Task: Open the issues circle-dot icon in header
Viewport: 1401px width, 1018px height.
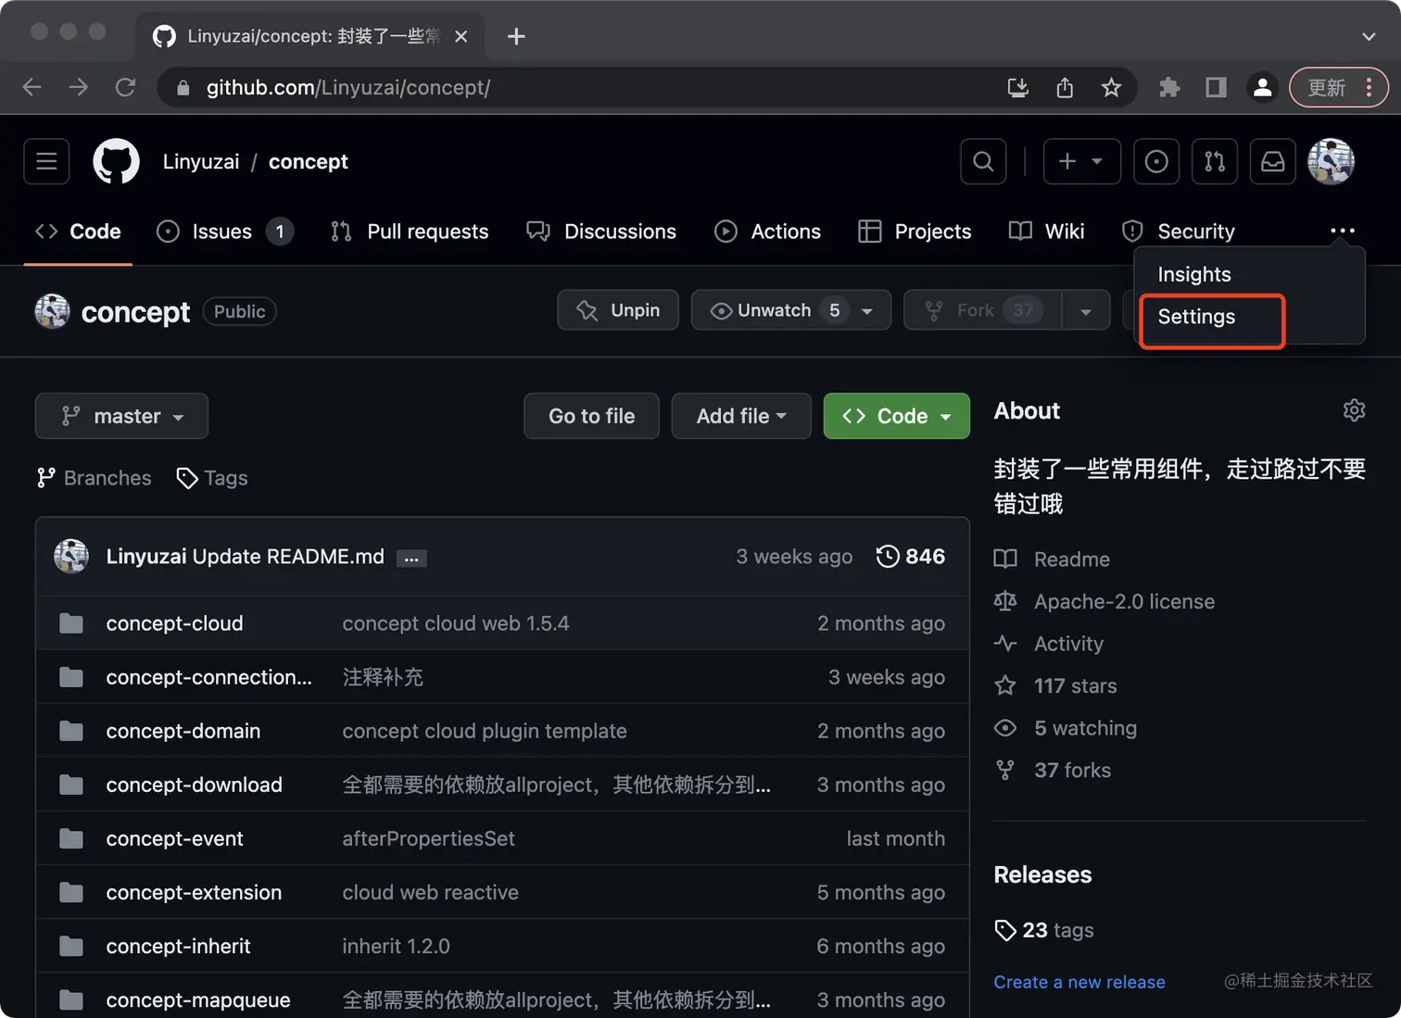Action: [1156, 162]
